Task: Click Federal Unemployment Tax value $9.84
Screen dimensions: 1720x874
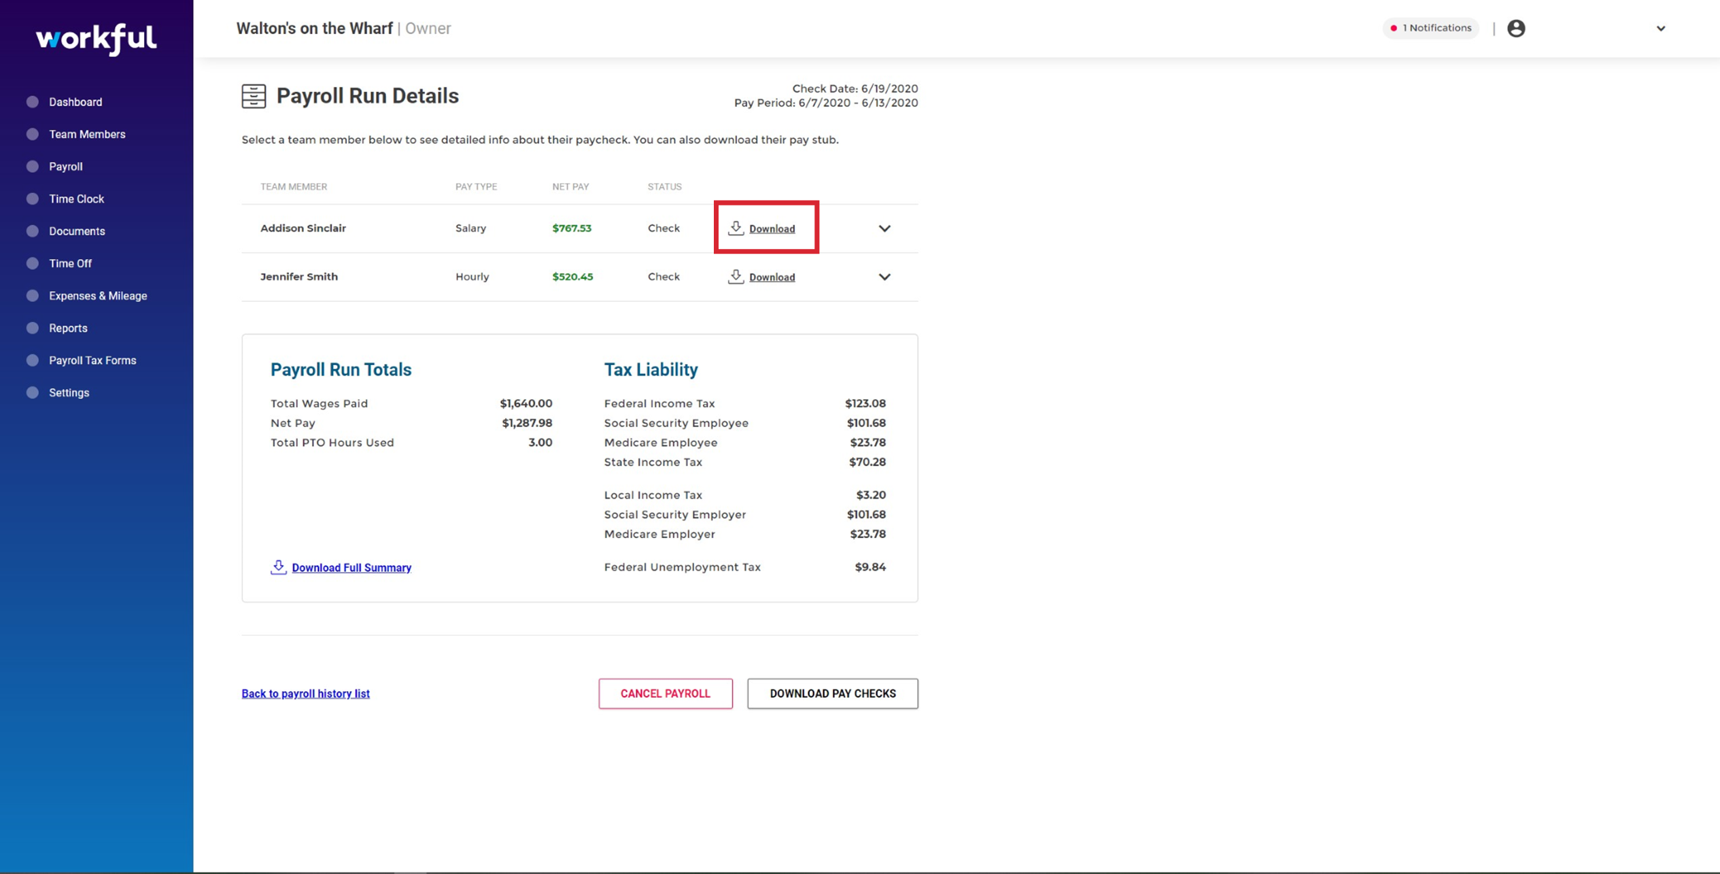Action: [870, 567]
